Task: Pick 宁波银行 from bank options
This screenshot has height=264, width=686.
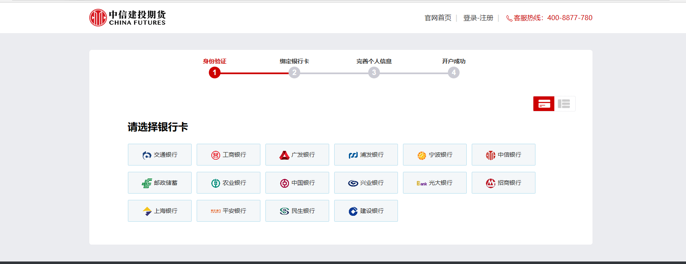Action: (435, 155)
